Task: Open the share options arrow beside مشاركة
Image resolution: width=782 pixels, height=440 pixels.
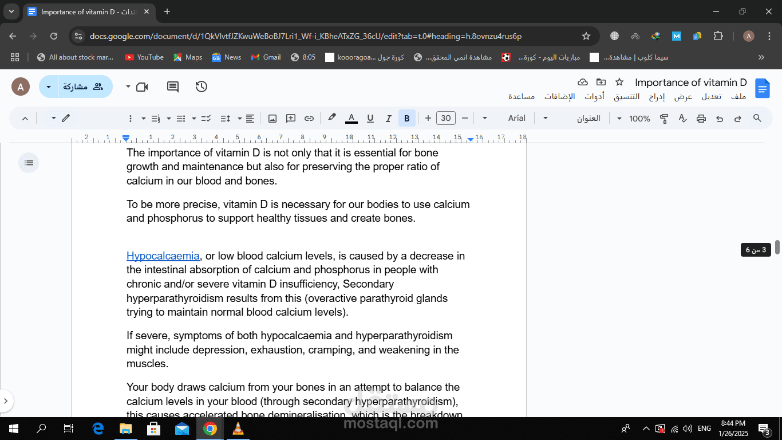Action: click(48, 87)
